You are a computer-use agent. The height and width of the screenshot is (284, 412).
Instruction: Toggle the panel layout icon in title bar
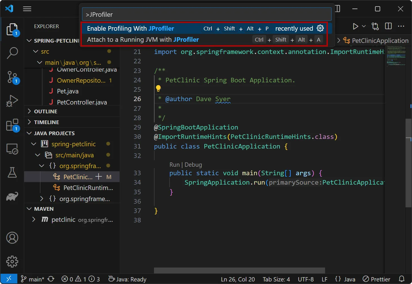[x=338, y=9]
